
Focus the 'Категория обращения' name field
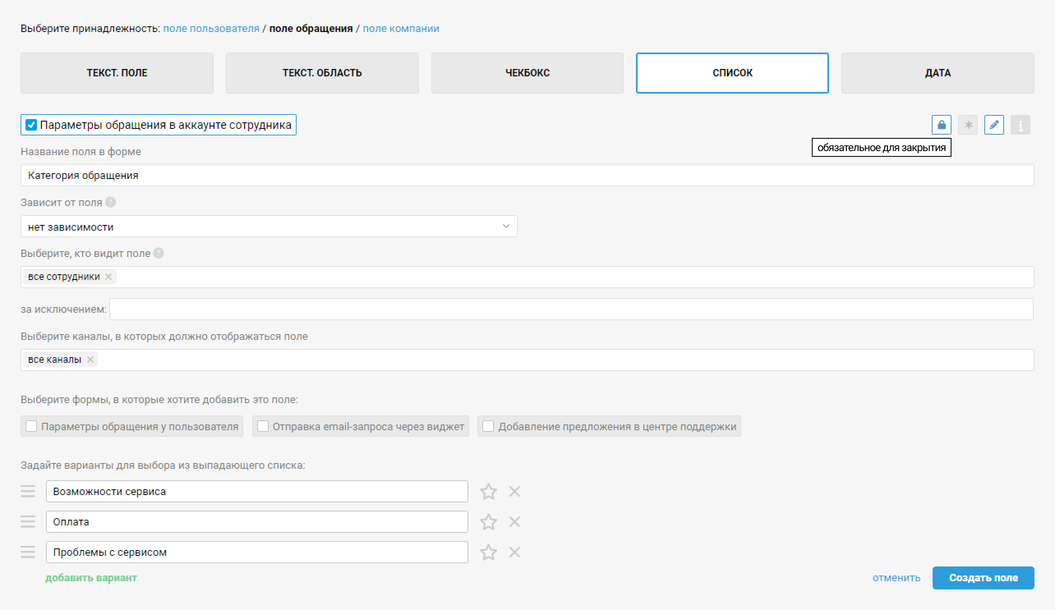coord(527,175)
